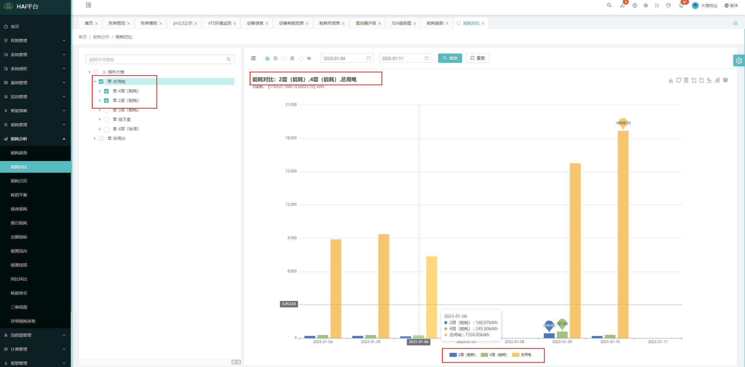Switch the chart to stacked view
745x367 pixels.
tap(725, 80)
